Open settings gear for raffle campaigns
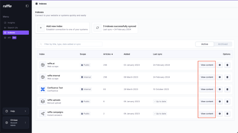The image size is (238, 133). (220, 114)
